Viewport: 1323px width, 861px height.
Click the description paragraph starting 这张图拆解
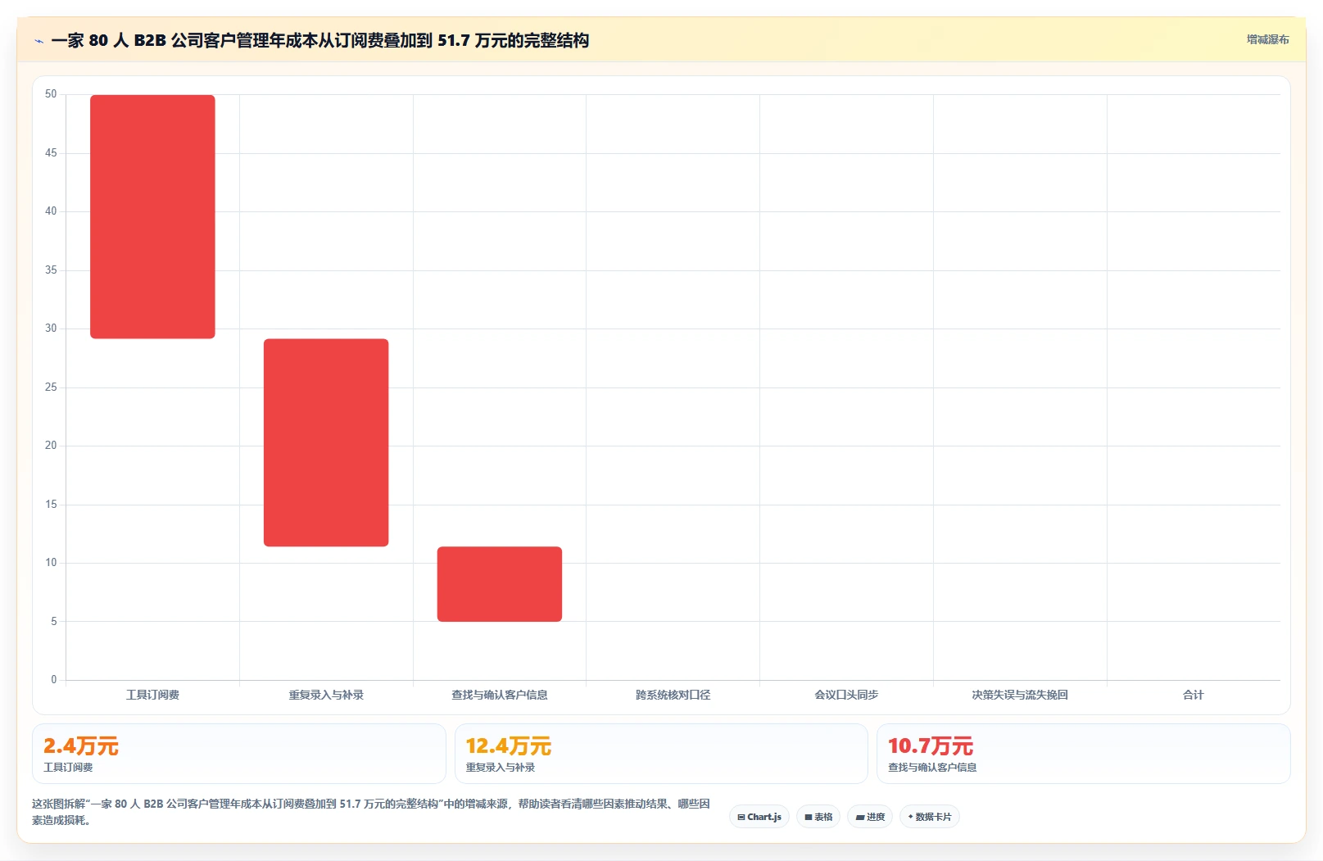click(x=371, y=812)
